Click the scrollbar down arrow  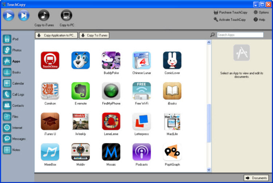point(209,170)
